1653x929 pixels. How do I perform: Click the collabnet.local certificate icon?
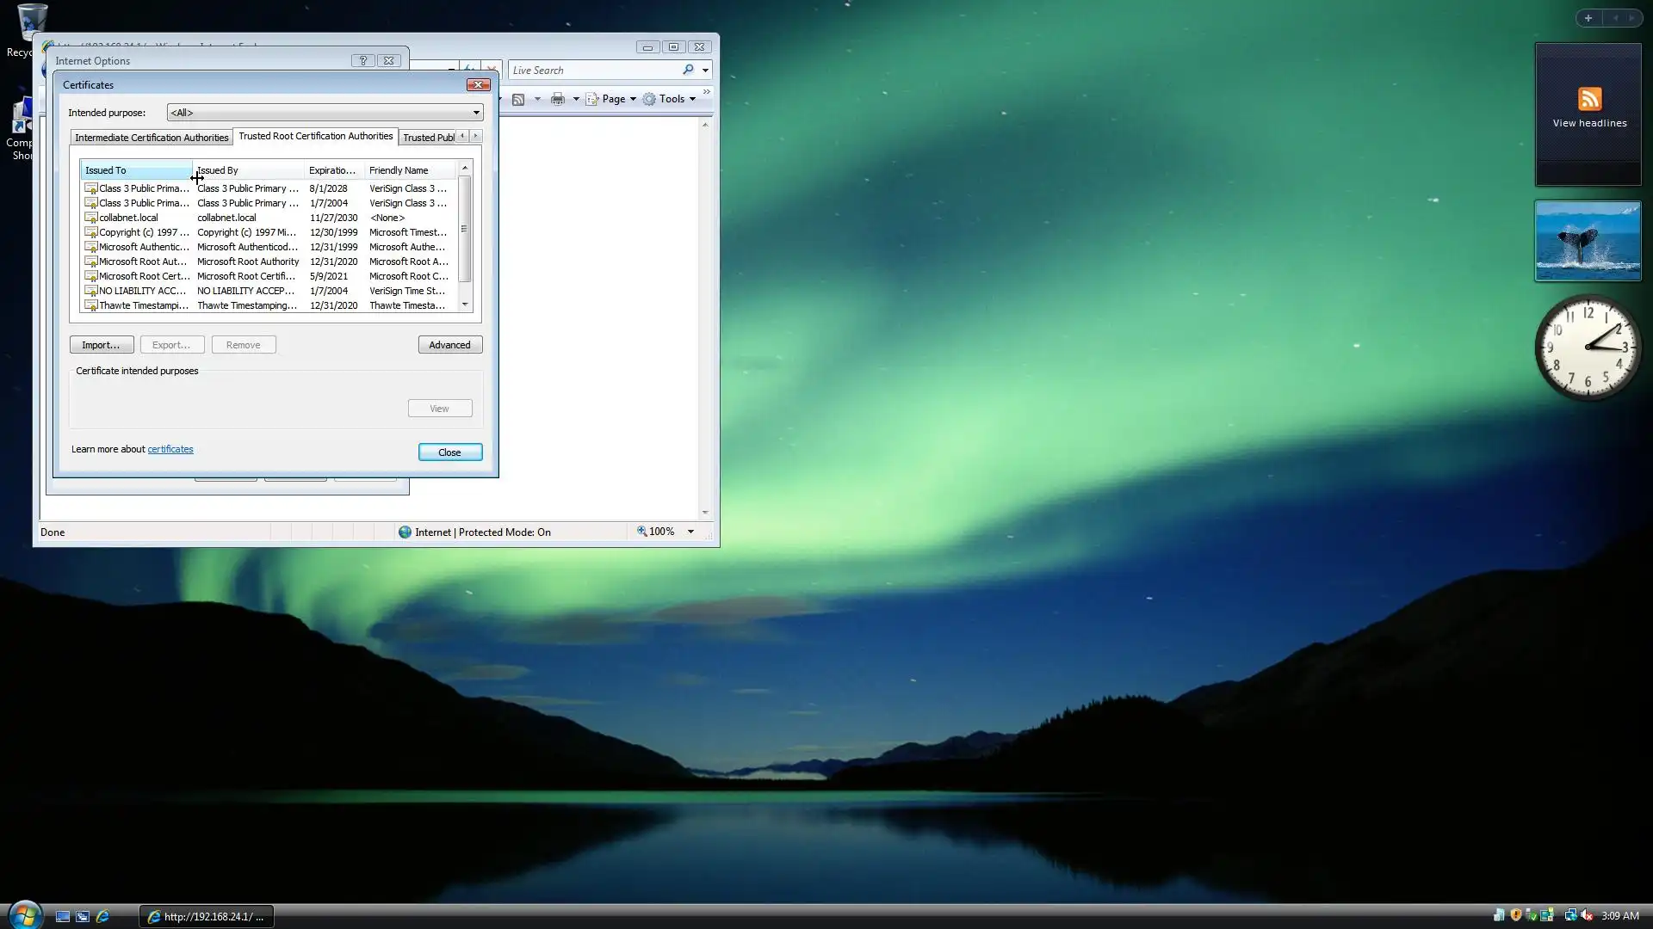click(x=90, y=218)
